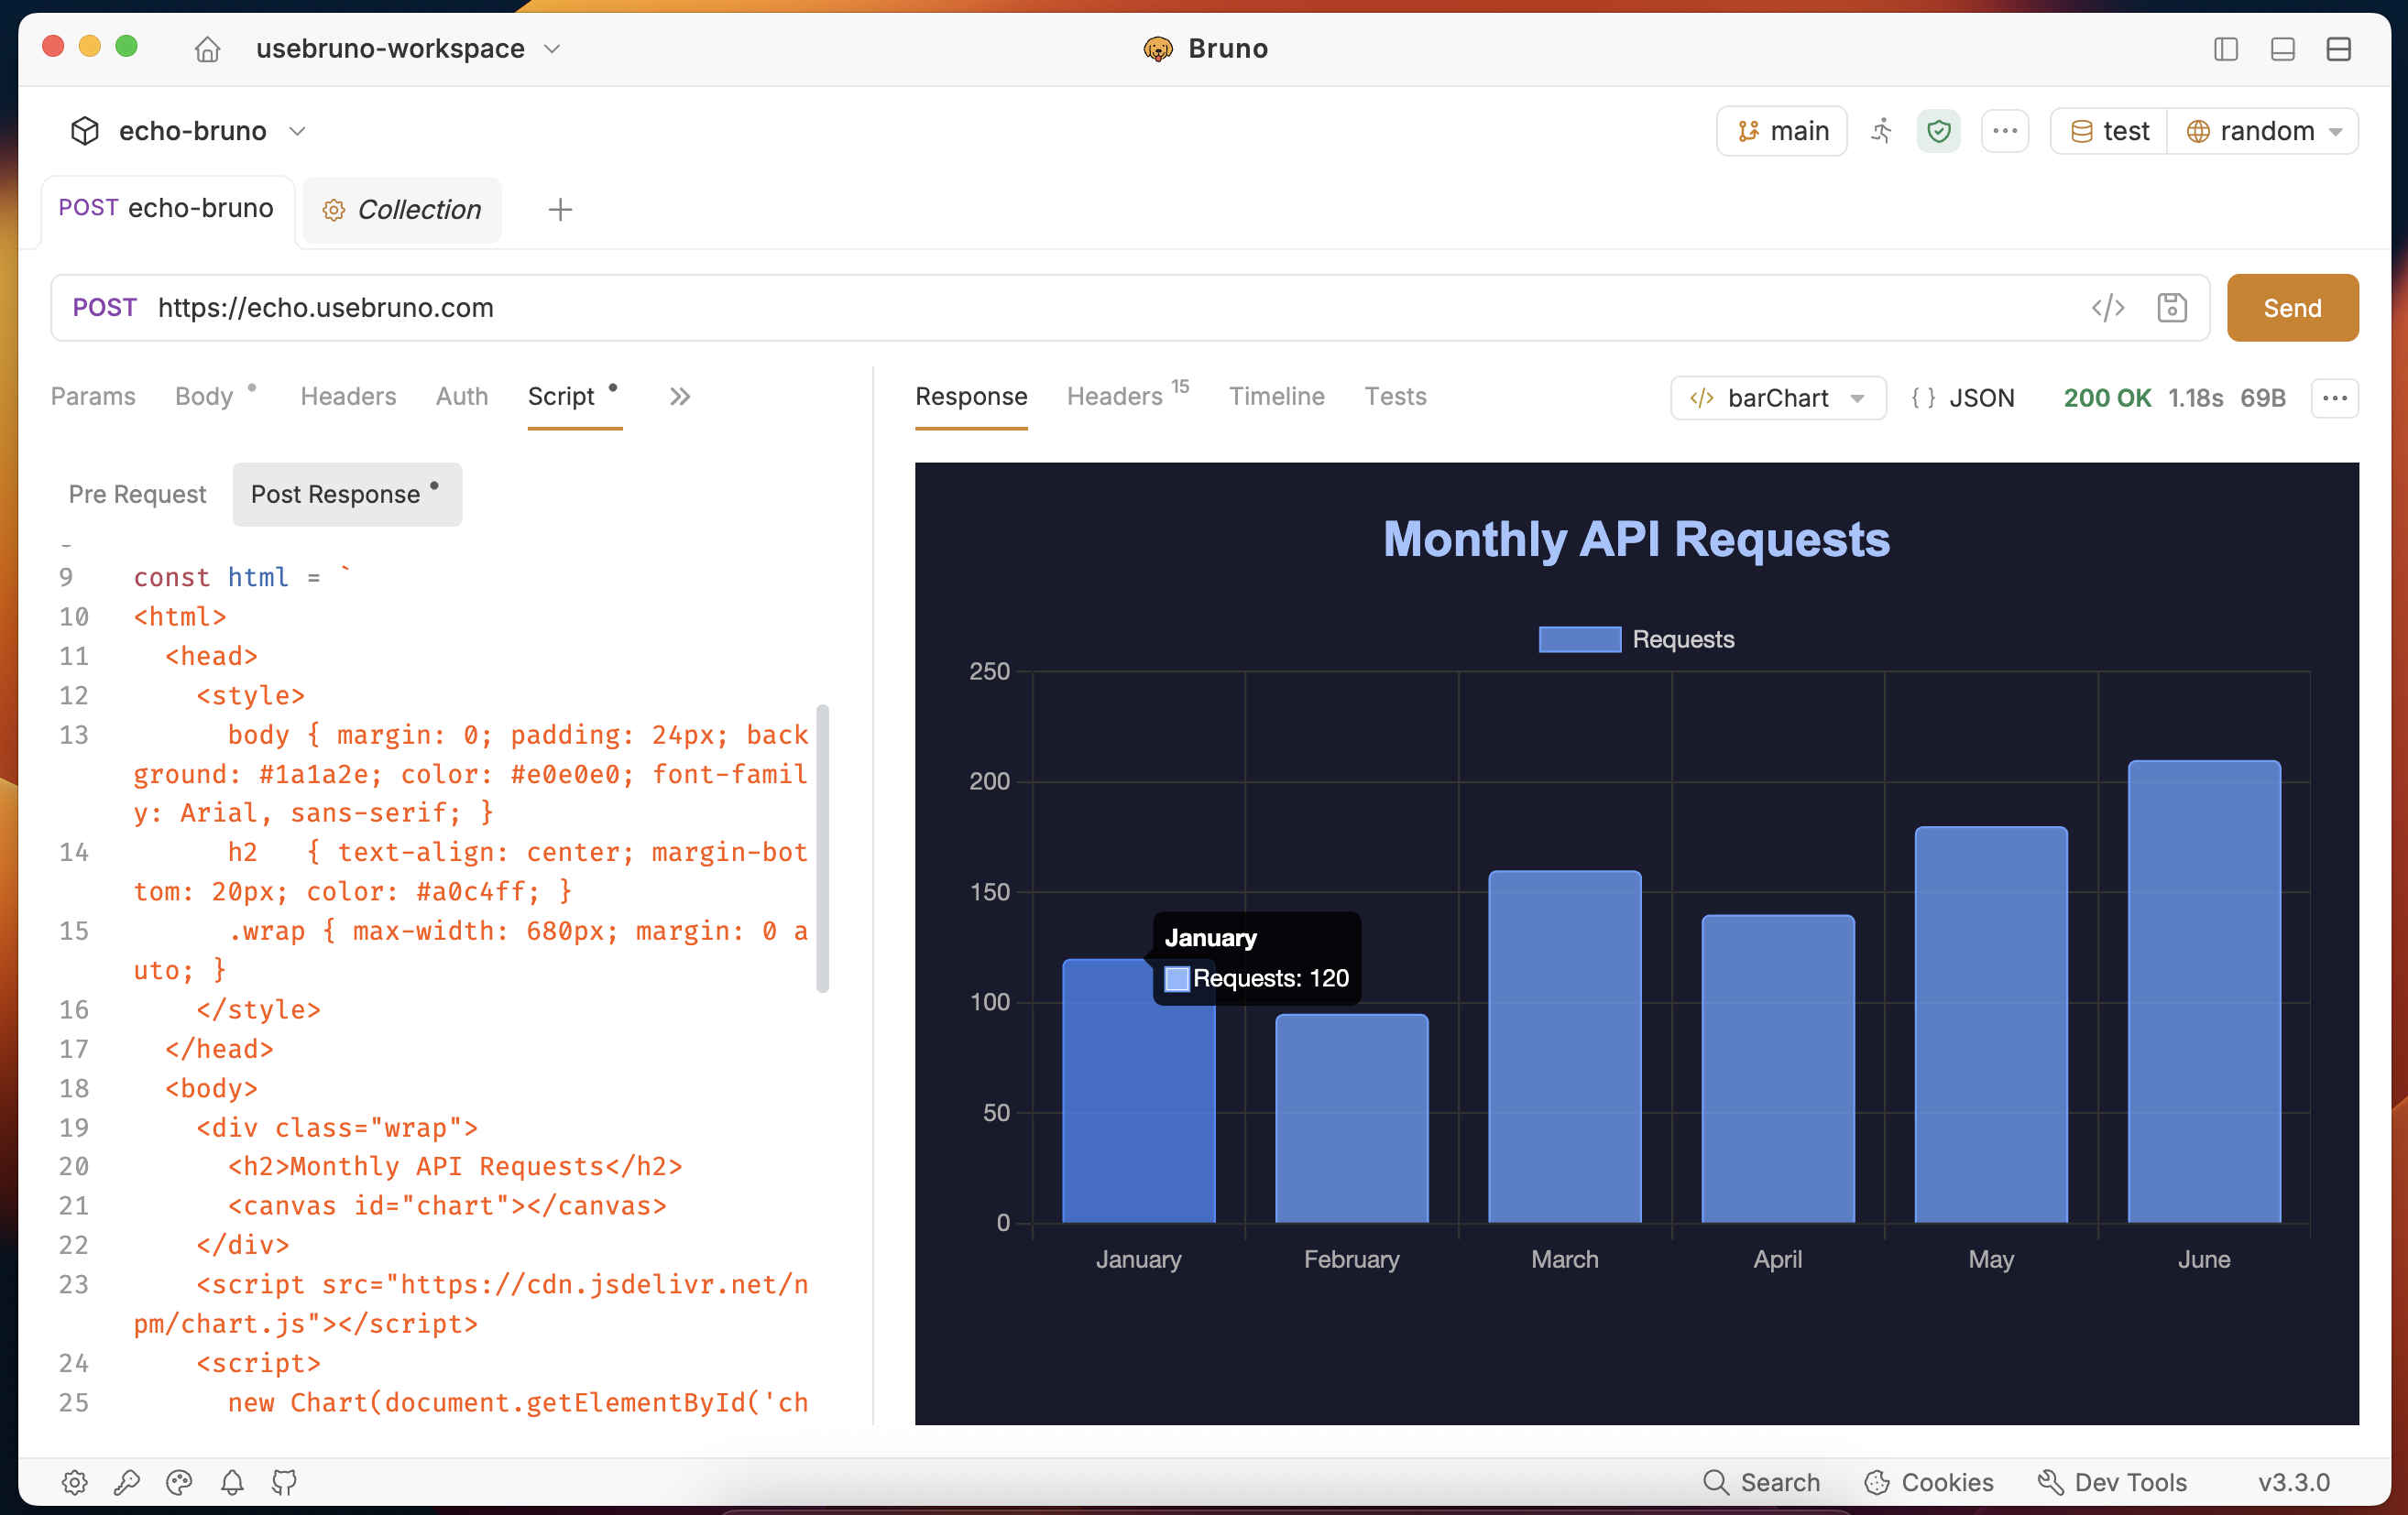Click the June bar in chart
This screenshot has width=2408, height=1515.
(2204, 992)
